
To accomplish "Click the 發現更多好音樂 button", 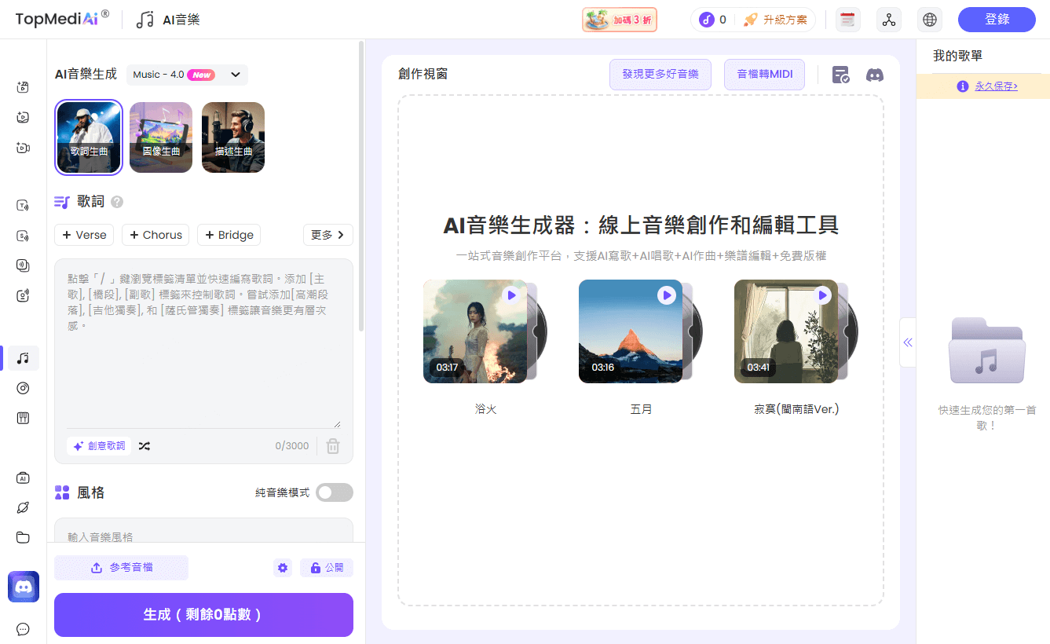I will click(x=660, y=75).
